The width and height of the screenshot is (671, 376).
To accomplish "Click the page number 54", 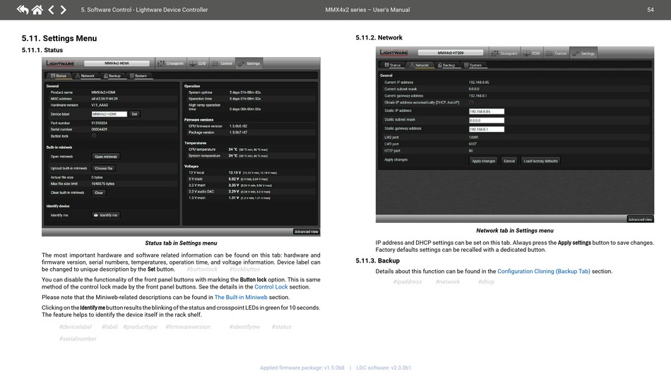I will click(x=650, y=9).
